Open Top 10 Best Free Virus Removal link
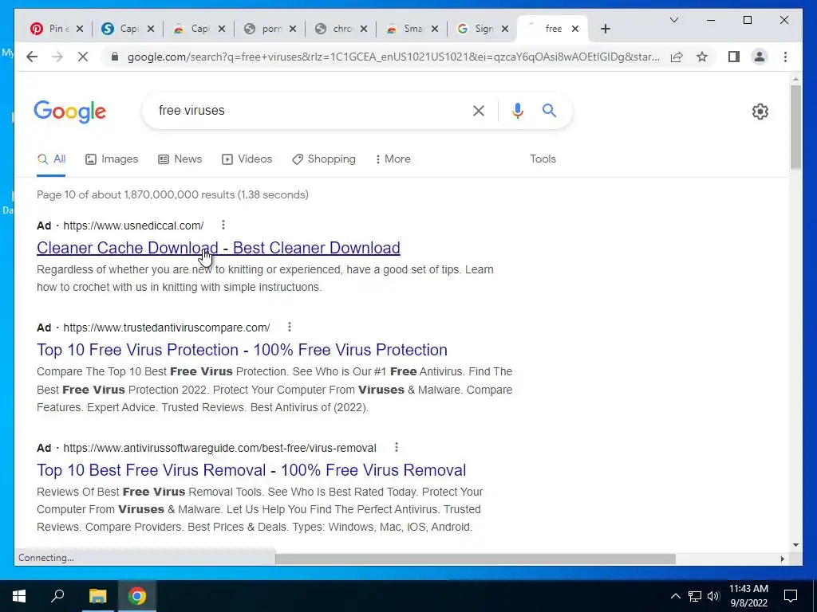817x612 pixels. click(x=251, y=470)
